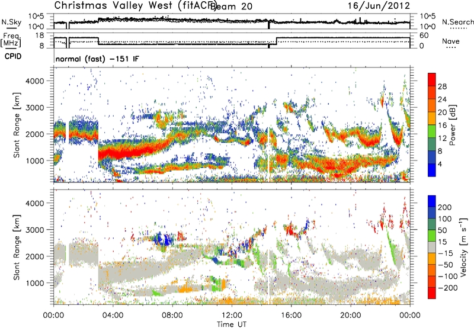
Task: Click the red bottom of velocity colorbar
Action: (432, 293)
